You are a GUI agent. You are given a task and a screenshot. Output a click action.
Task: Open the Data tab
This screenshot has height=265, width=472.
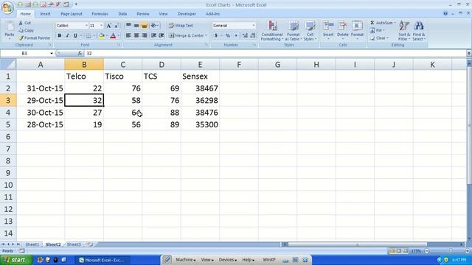[x=122, y=14]
